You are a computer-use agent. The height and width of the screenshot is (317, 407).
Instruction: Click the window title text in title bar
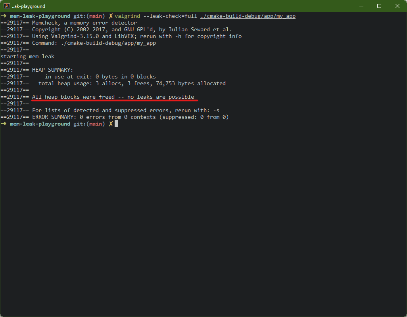[x=29, y=6]
